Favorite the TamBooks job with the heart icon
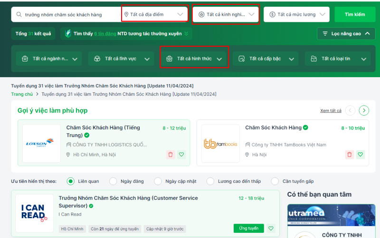Viewport: 380px width, 238px height. click(361, 154)
